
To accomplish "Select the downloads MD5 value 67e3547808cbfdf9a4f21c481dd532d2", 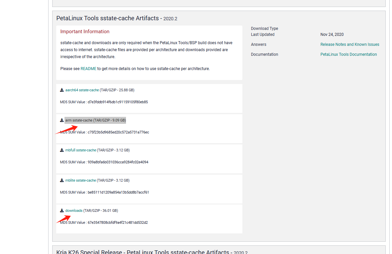I will pyautogui.click(x=118, y=223).
